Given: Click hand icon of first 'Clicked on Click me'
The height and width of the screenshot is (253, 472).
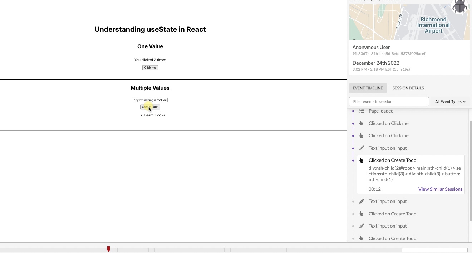Looking at the screenshot, I should click(x=362, y=123).
